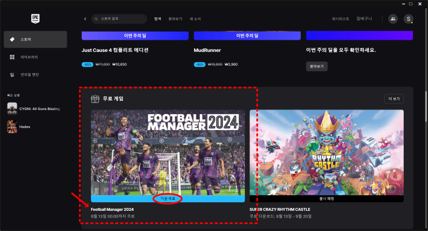Image resolution: width=428 pixels, height=231 pixels.
Task: Click the MudRunner title
Action: (207, 50)
